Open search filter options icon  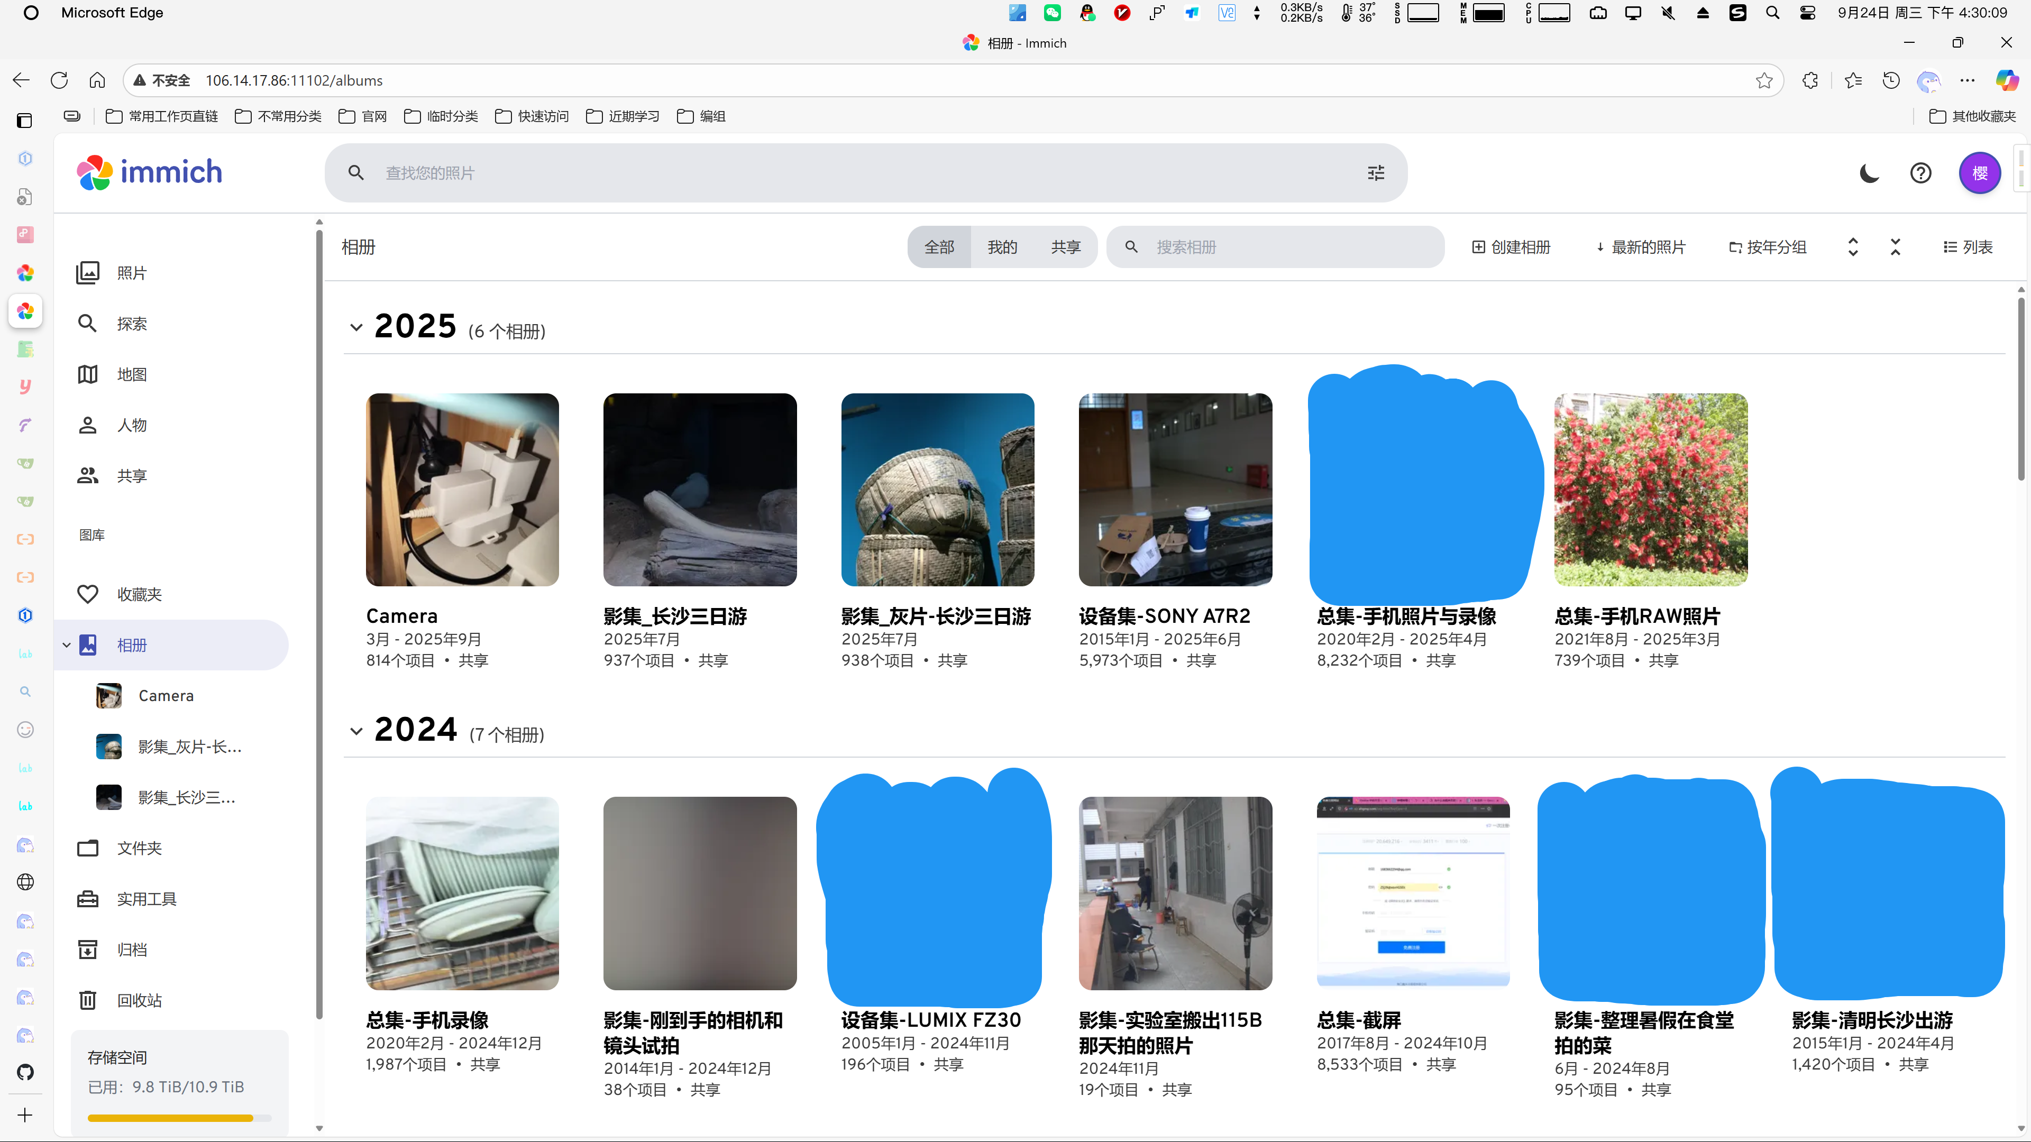click(x=1376, y=172)
